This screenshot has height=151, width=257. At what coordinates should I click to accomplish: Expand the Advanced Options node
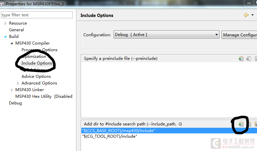(x=18, y=83)
